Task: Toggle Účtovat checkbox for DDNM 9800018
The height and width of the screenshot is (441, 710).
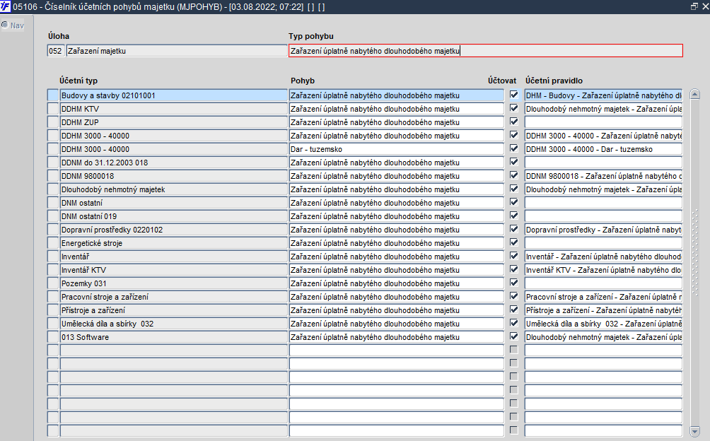Action: [x=513, y=175]
